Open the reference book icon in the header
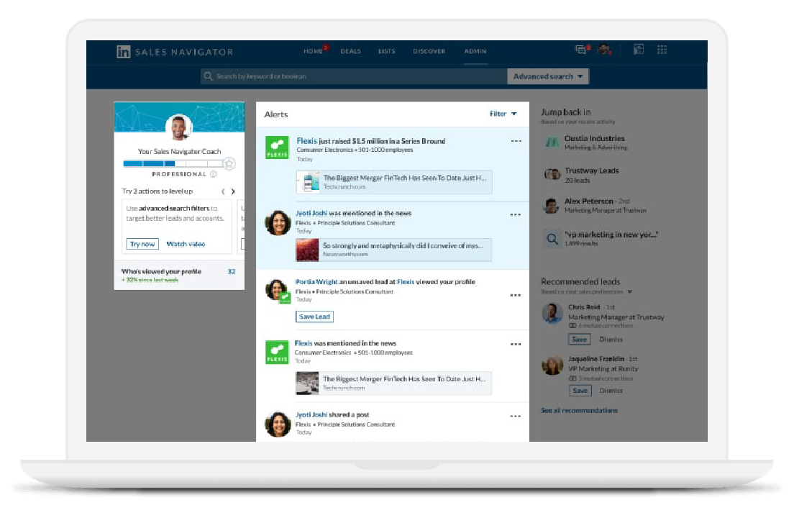This screenshot has height=518, width=794. pos(639,49)
